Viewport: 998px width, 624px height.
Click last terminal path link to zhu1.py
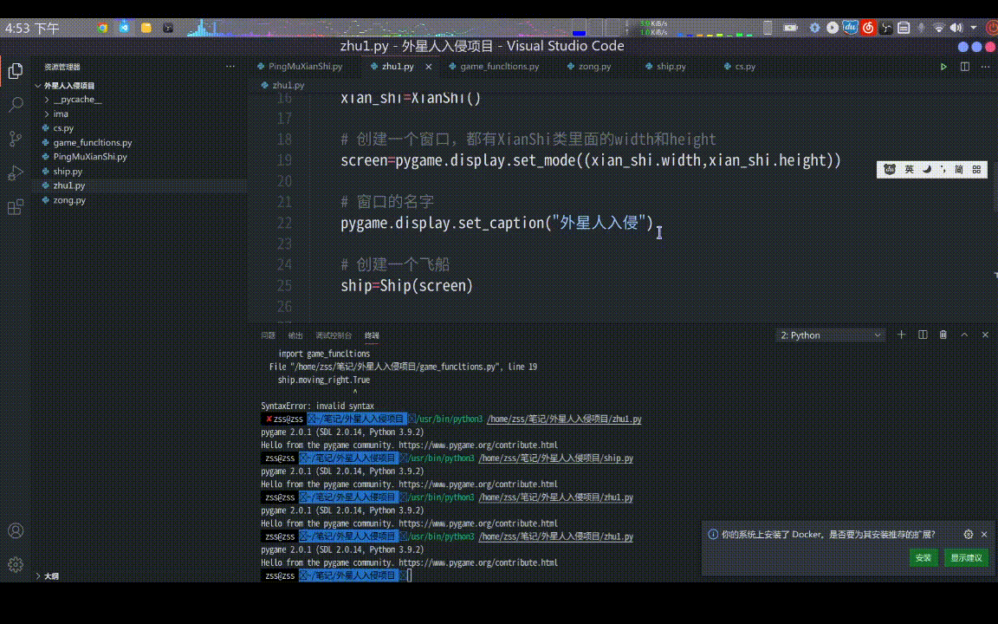click(555, 536)
